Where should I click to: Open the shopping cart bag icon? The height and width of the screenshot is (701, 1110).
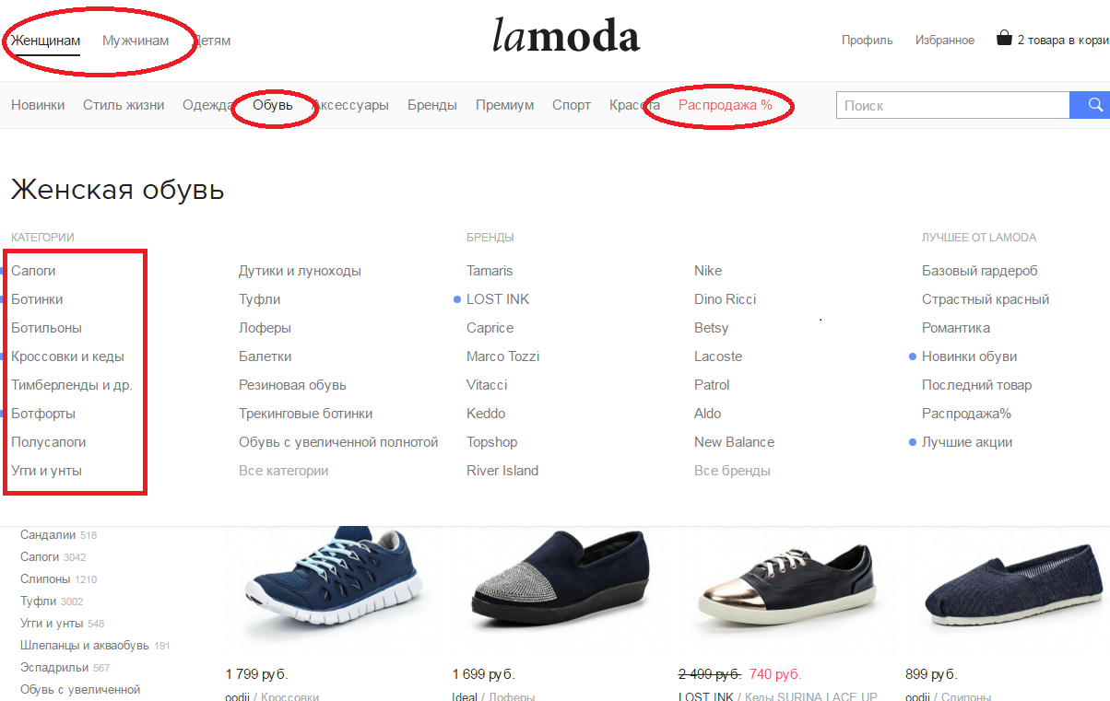click(x=1004, y=39)
